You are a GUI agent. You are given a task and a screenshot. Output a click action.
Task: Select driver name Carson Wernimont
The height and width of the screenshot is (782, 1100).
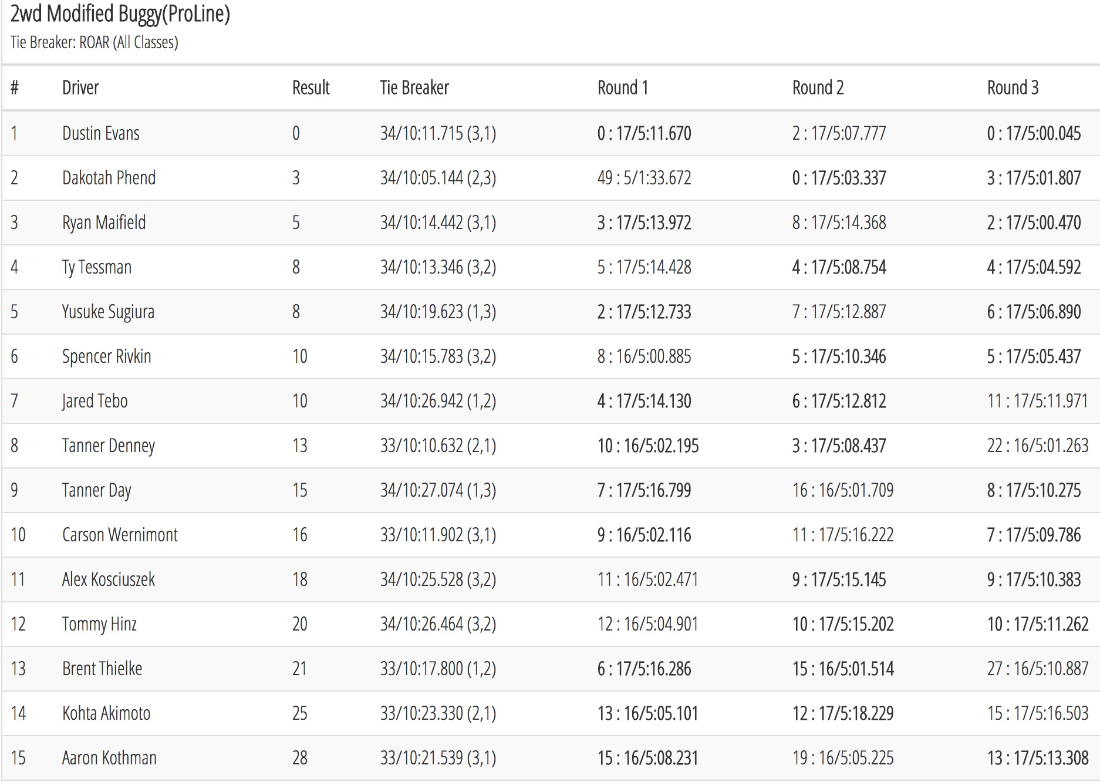tap(120, 535)
